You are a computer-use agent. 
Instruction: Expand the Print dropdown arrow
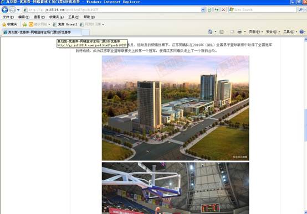click(245, 32)
